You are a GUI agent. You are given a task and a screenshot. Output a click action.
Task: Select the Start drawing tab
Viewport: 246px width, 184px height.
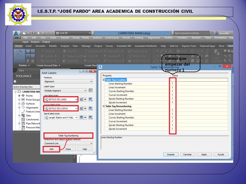(x=21, y=71)
